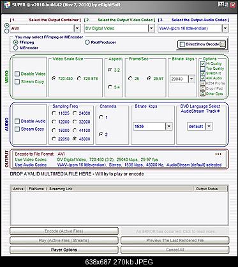This screenshot has height=267, width=238.
Task: Click Encode (Active Files) button
Action: (64, 231)
